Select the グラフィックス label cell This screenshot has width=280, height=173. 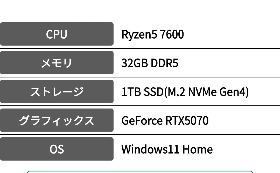(57, 120)
